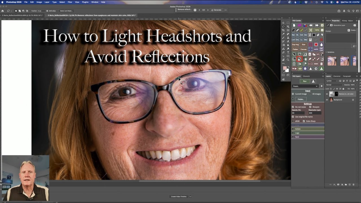
Task: Click the copyright symbol icon in TK9 Combo
Action: (x=316, y=69)
